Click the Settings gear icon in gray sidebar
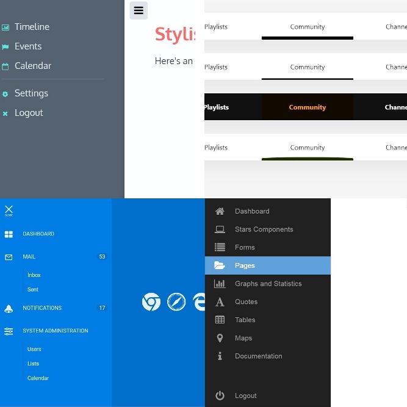The height and width of the screenshot is (407, 407). (x=5, y=94)
